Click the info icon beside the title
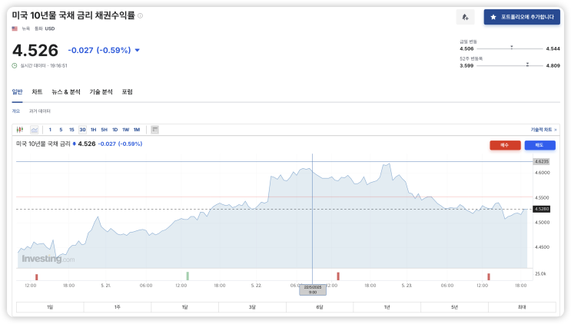Image resolution: width=571 pixels, height=324 pixels. (x=140, y=15)
